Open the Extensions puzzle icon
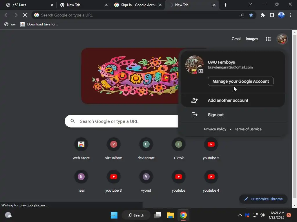Viewport: 297px width, 222px height. pyautogui.click(x=262, y=15)
